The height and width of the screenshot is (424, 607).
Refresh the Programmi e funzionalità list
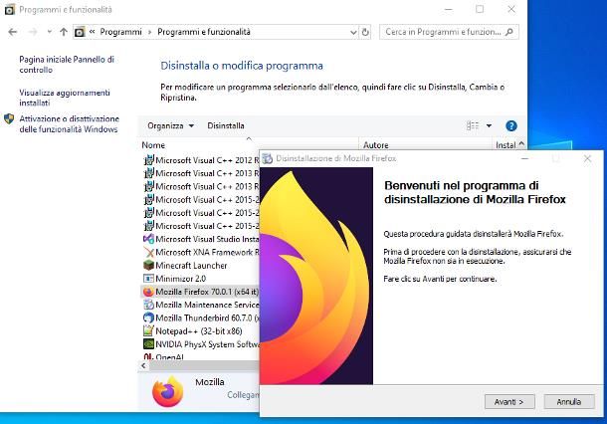365,32
